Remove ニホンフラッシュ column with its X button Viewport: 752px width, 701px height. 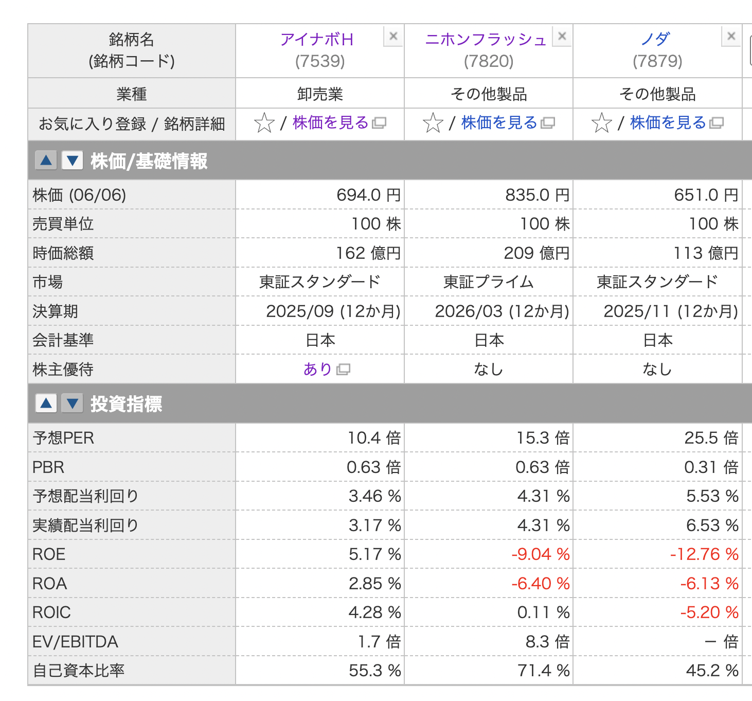pos(562,37)
